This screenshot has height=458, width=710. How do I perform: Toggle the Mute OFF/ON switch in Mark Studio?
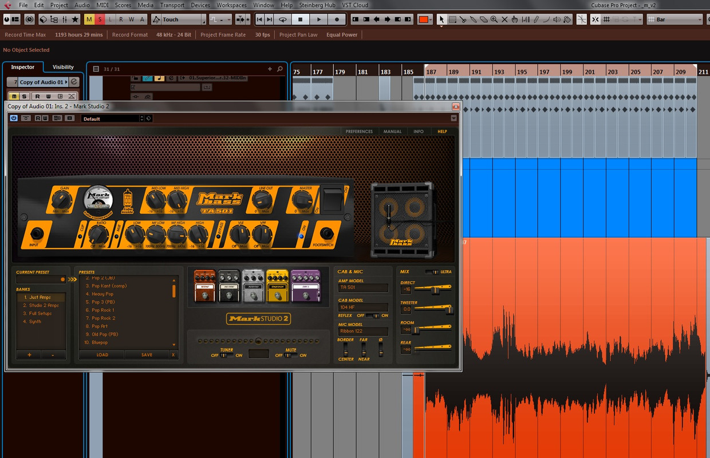tap(291, 355)
